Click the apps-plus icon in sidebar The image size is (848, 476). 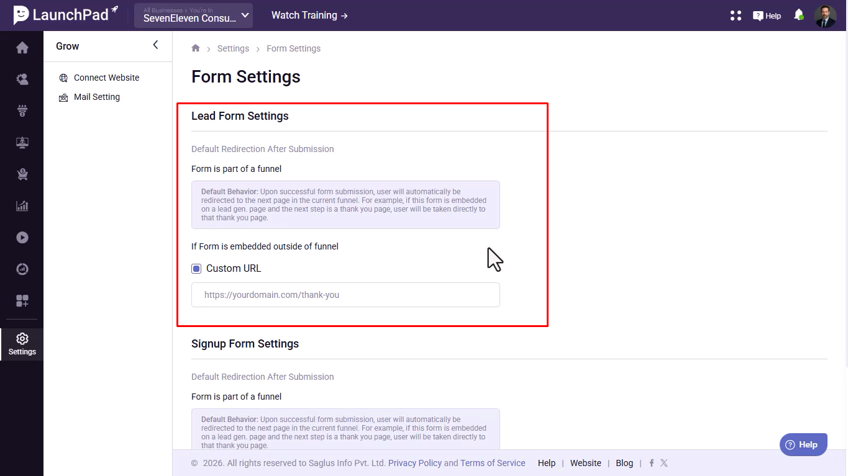pyautogui.click(x=22, y=301)
